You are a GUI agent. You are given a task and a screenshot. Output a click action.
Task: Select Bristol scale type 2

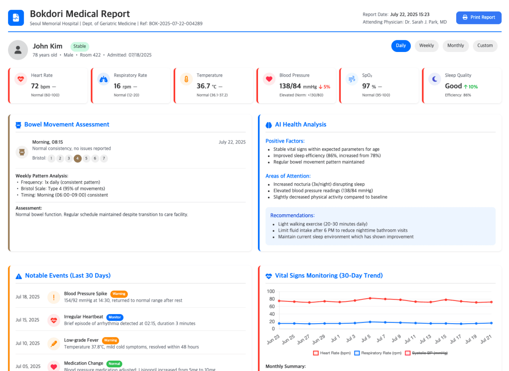click(x=60, y=158)
